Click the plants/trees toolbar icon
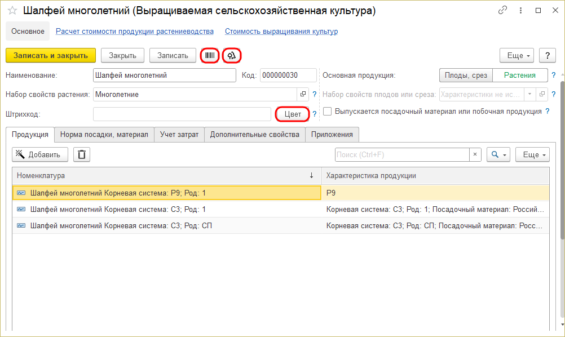The height and width of the screenshot is (337, 565). pos(232,55)
